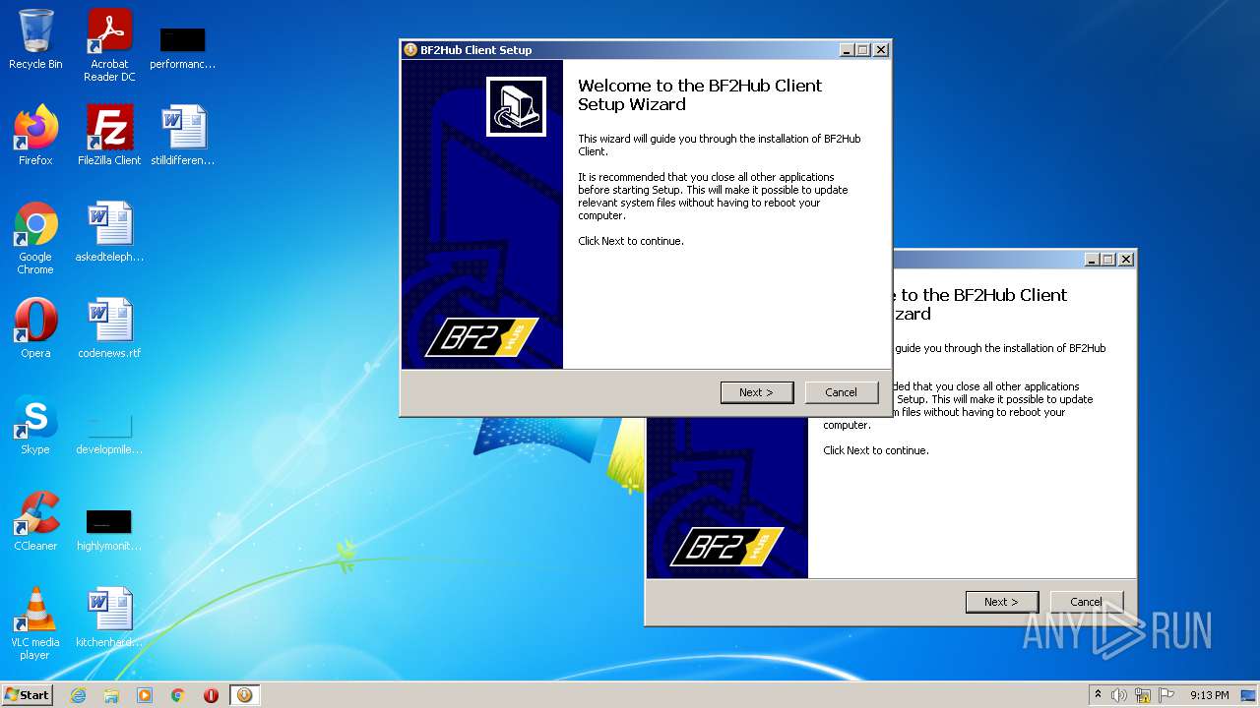
Task: Open Windows Explorer folder in taskbar
Action: tap(111, 695)
